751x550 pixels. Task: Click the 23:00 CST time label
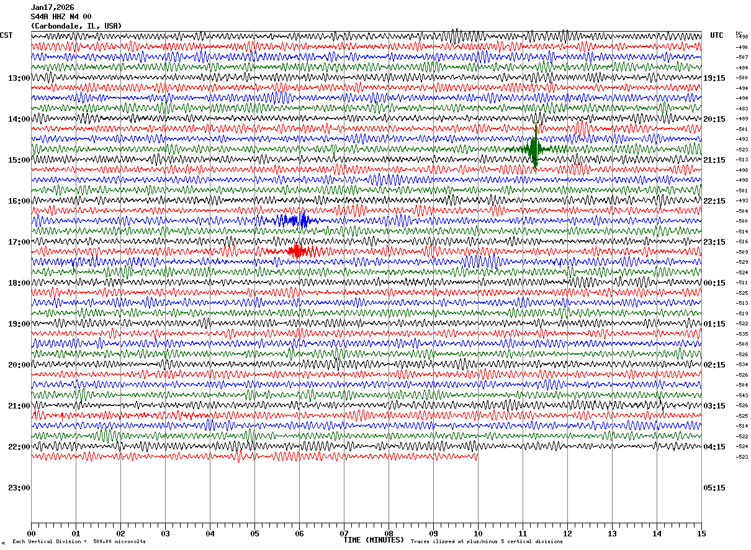[x=19, y=488]
